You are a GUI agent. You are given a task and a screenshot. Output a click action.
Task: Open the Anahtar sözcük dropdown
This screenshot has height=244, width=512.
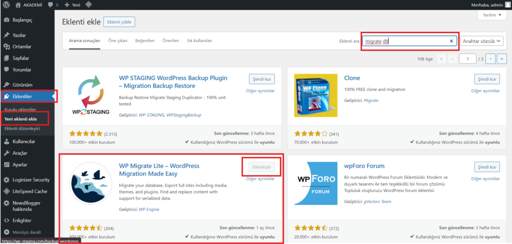point(481,41)
